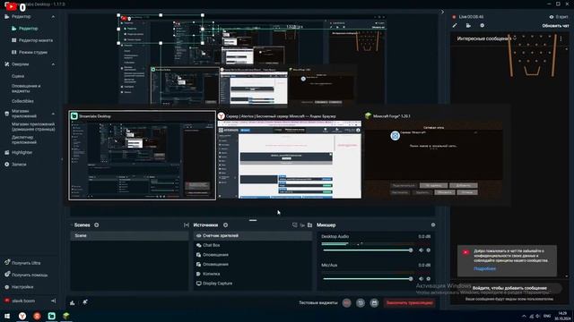Mute the Desktop Audio speaker icon
Image resolution: width=574 pixels, height=322 pixels.
(421, 250)
